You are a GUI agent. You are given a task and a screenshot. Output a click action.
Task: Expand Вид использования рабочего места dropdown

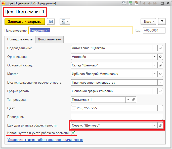click(x=160, y=83)
